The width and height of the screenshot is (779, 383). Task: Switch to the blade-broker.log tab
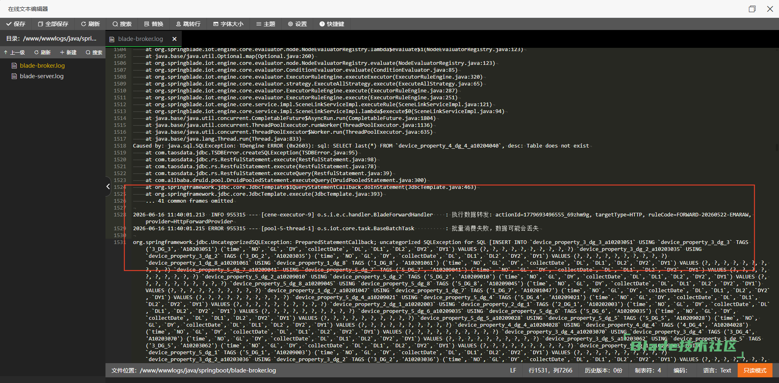pos(140,39)
